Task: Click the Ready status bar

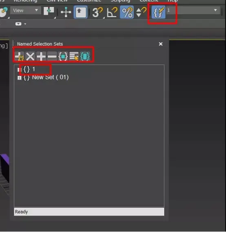Action: 89,212
